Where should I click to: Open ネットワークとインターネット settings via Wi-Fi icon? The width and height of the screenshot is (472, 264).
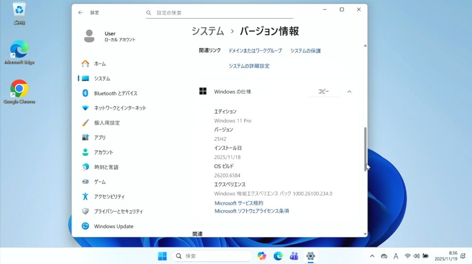[x=85, y=108]
